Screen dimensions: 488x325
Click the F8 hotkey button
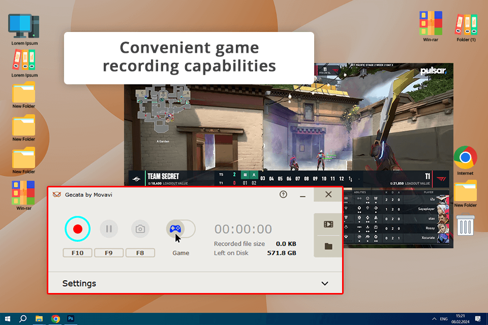tap(140, 253)
